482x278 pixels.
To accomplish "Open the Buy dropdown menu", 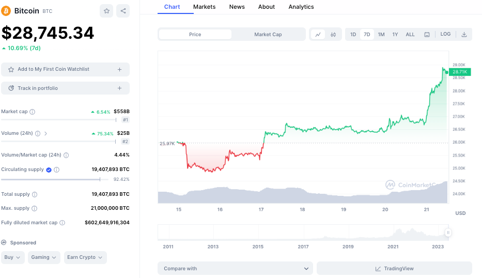I will click(x=12, y=257).
